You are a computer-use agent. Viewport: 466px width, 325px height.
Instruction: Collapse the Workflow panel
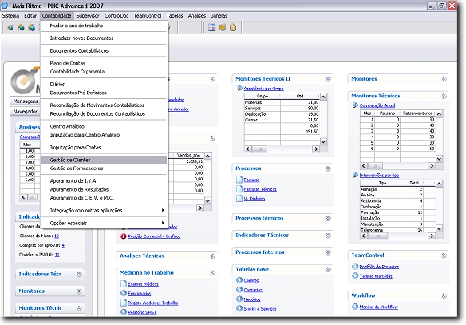(x=444, y=296)
